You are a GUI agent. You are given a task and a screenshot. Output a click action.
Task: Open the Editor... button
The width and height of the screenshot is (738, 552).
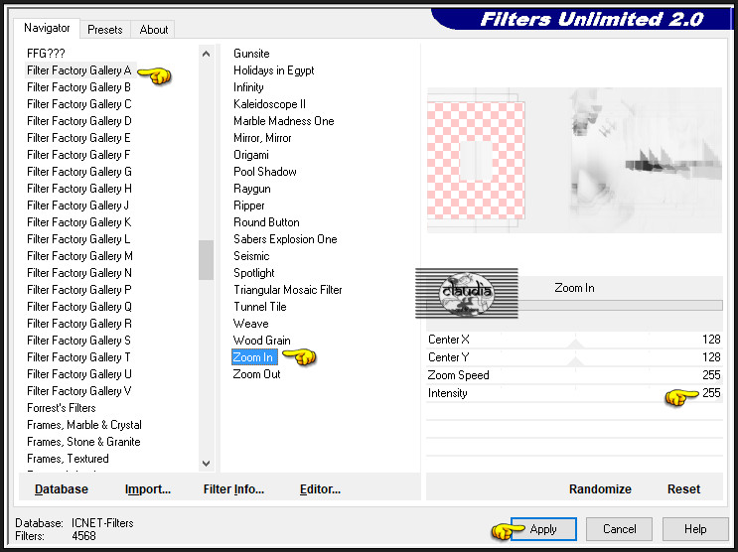click(x=320, y=489)
